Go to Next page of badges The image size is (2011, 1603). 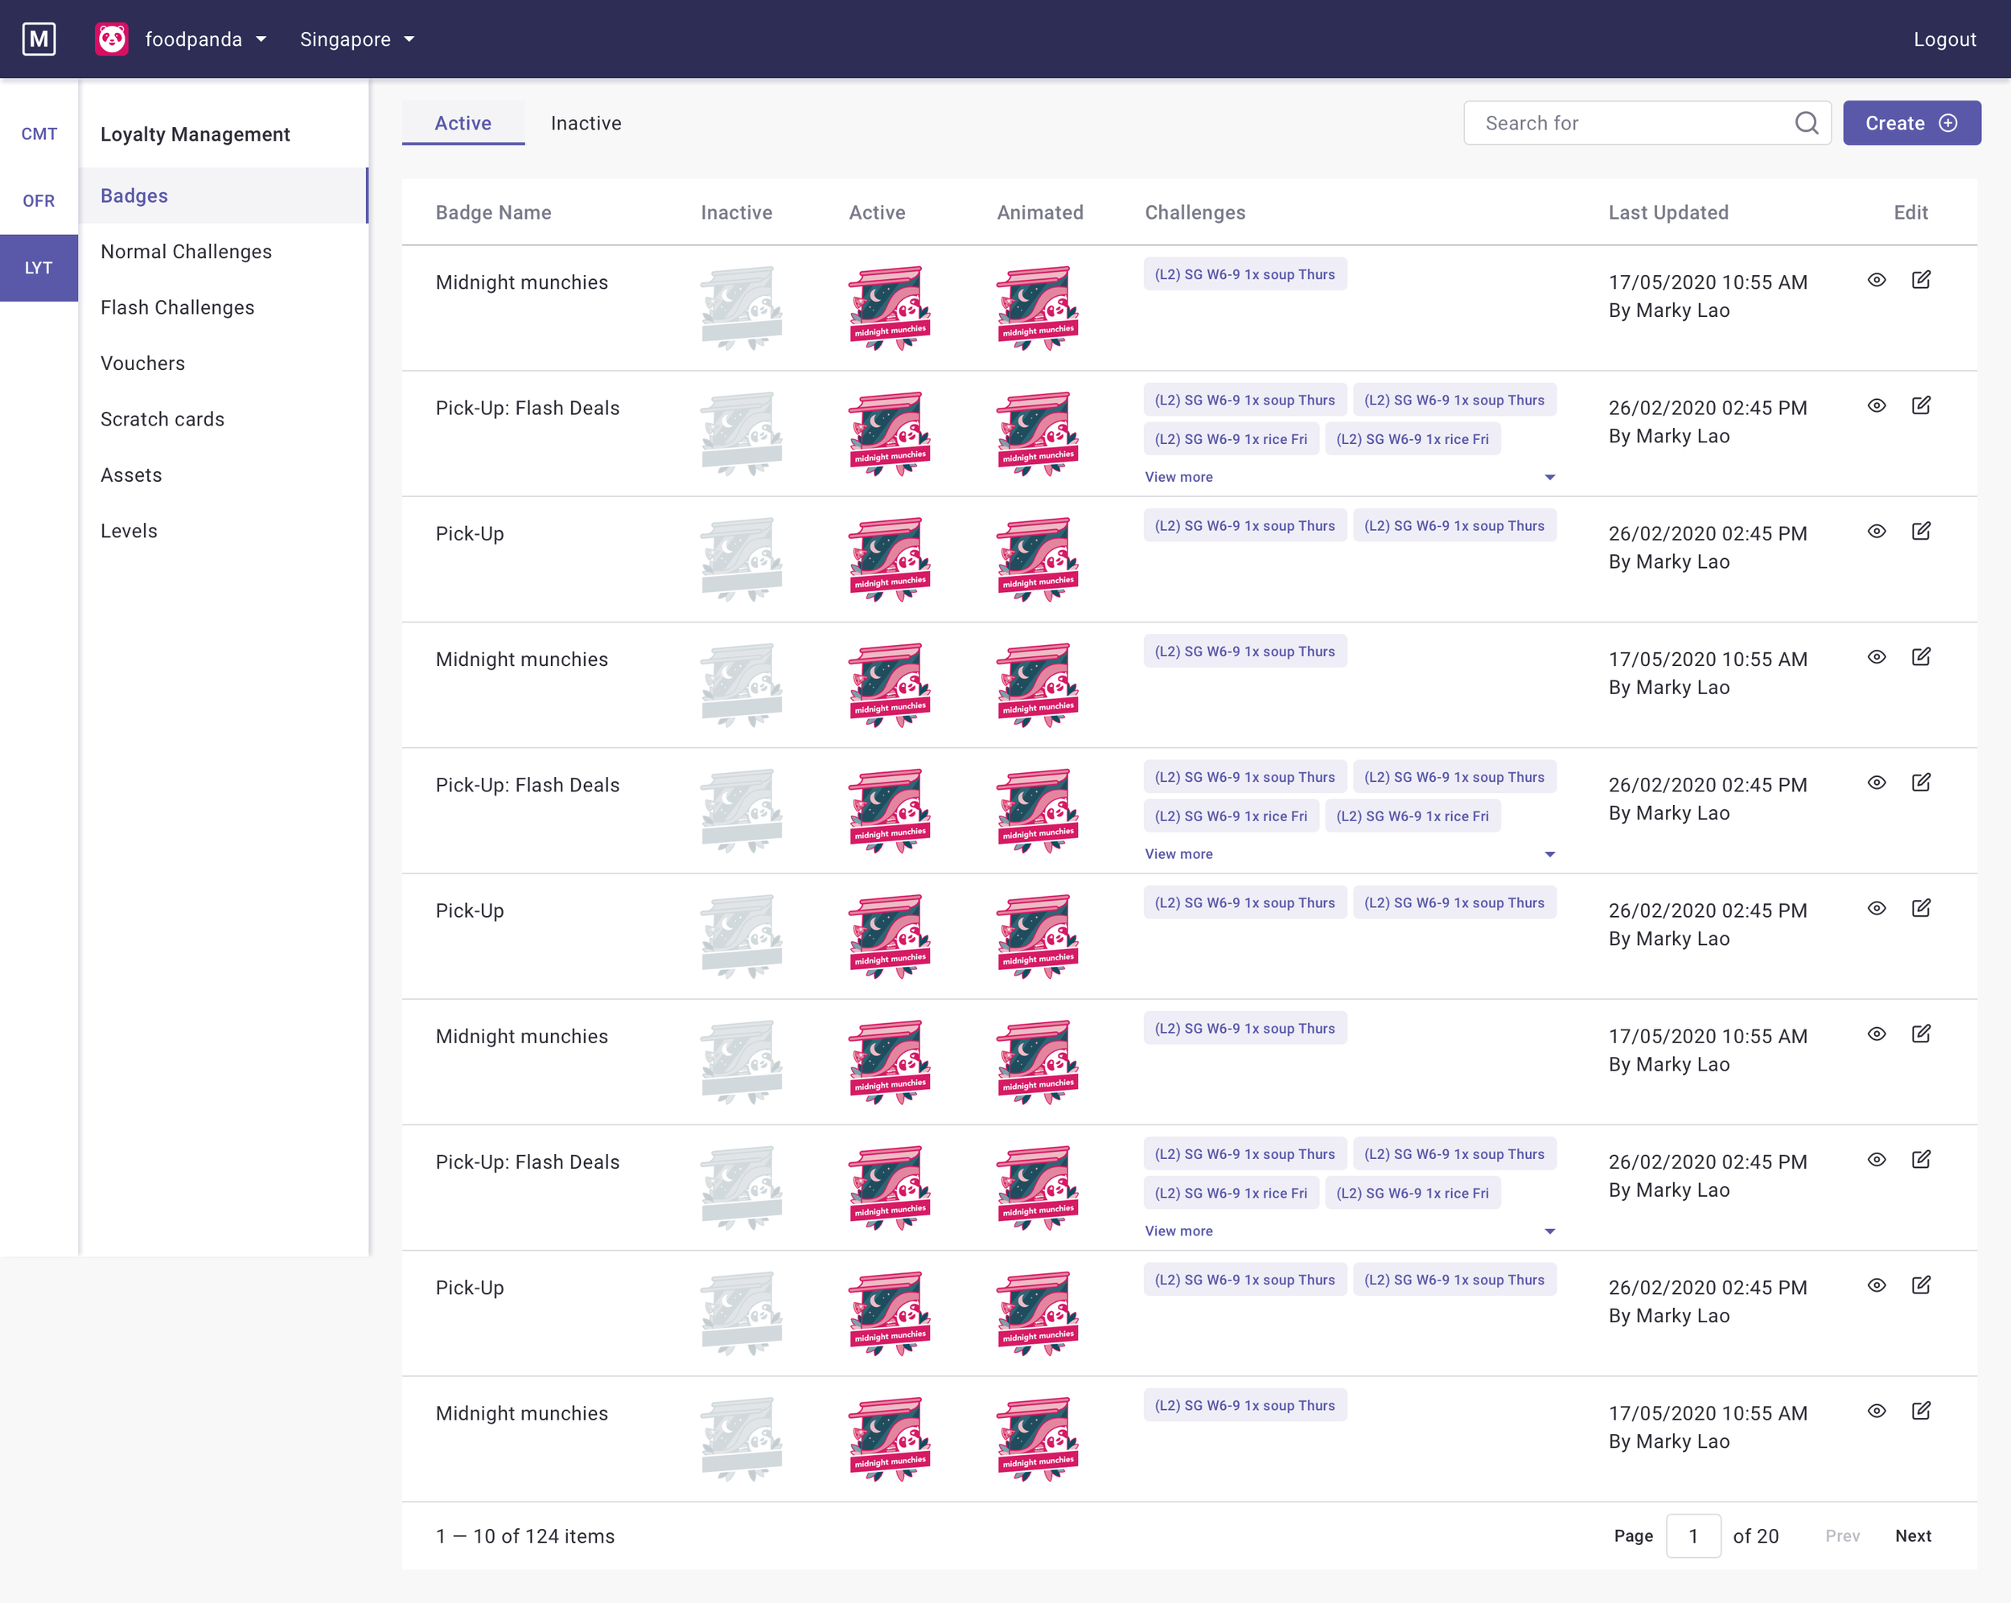click(1912, 1536)
